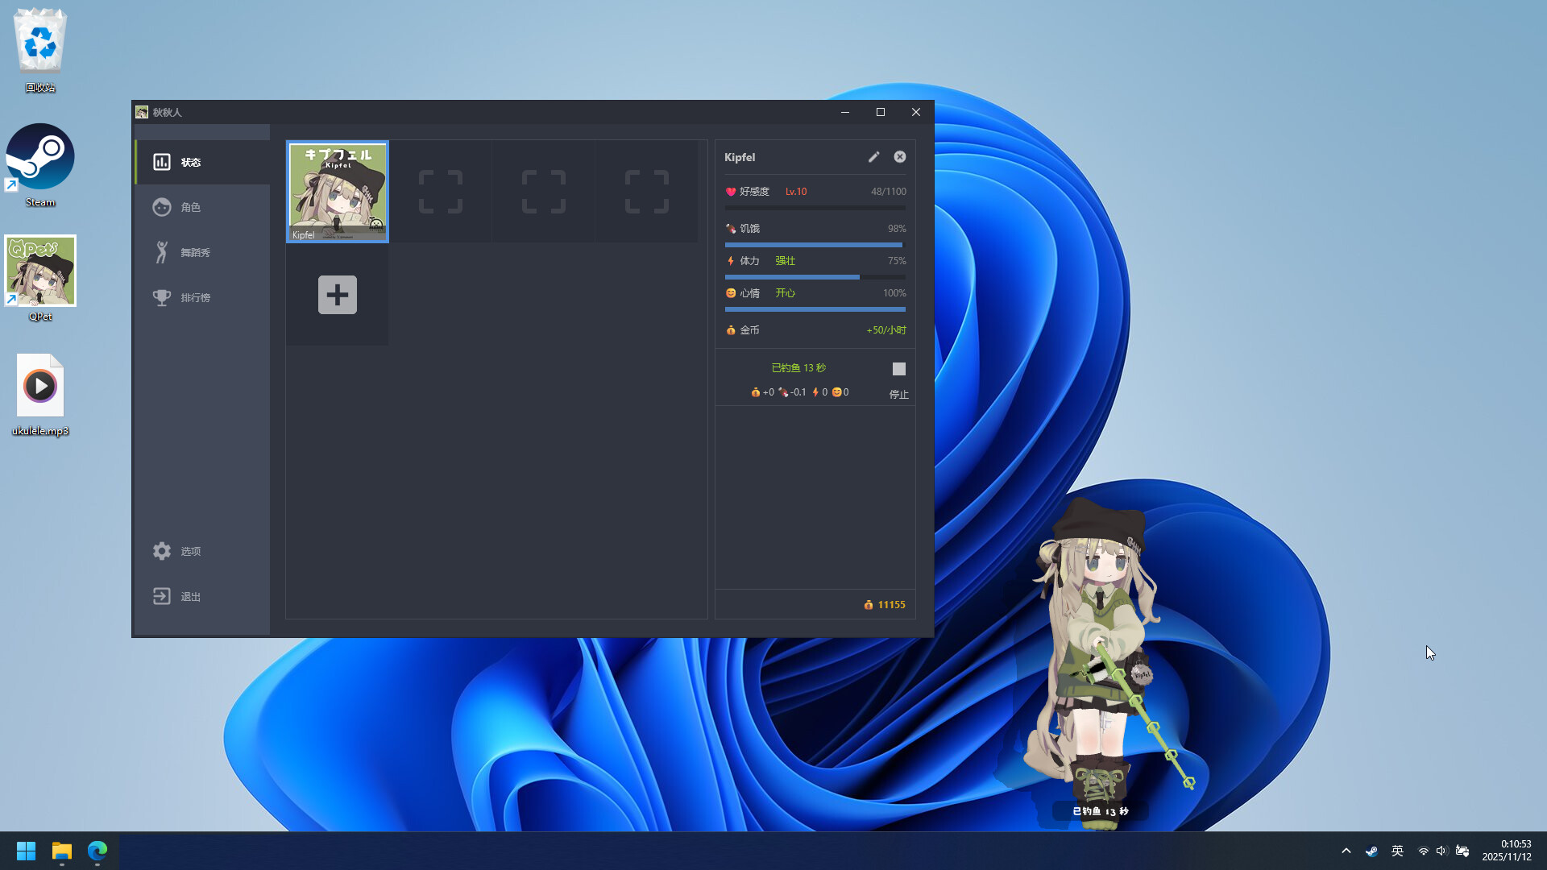Click 停止 to stop fishing
This screenshot has width=1547, height=870.
click(898, 395)
